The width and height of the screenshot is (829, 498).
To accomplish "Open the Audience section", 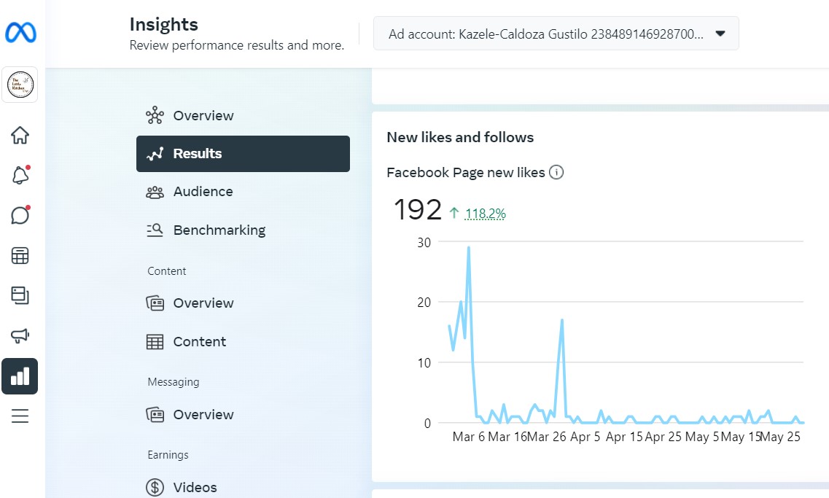I will 203,192.
